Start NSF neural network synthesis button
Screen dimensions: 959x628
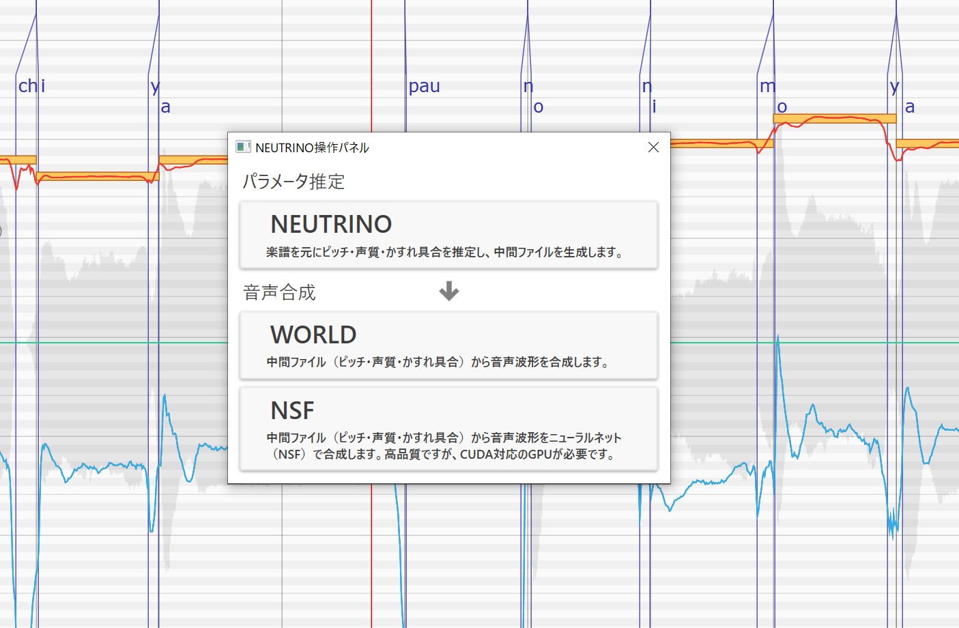448,429
